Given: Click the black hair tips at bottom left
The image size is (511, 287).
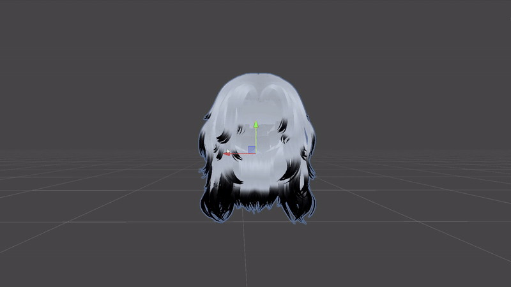Looking at the screenshot, I should pos(217,205).
